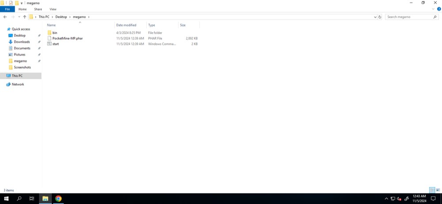Expand the address bar history dropdown
The width and height of the screenshot is (442, 204).
(x=375, y=17)
